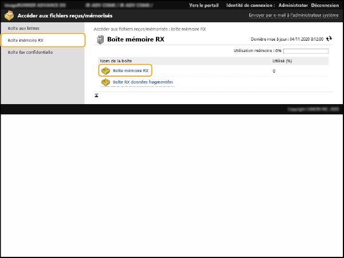344x258 pixels.
Task: Click the Accéder aux fichiers reçus/mémorisés header title
Action: 65,15
